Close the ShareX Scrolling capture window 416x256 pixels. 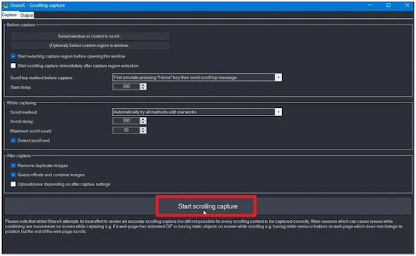coord(407,6)
